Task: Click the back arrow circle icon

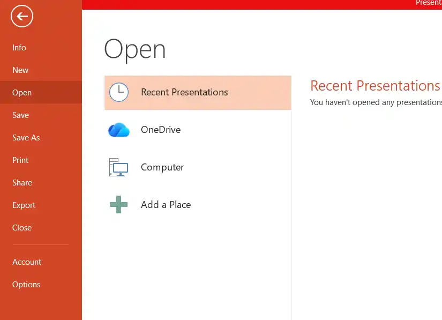Action: 22,16
